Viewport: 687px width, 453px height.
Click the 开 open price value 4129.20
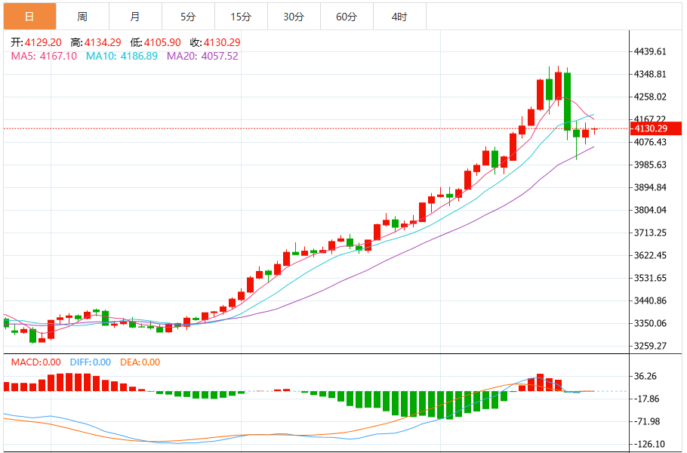point(43,42)
